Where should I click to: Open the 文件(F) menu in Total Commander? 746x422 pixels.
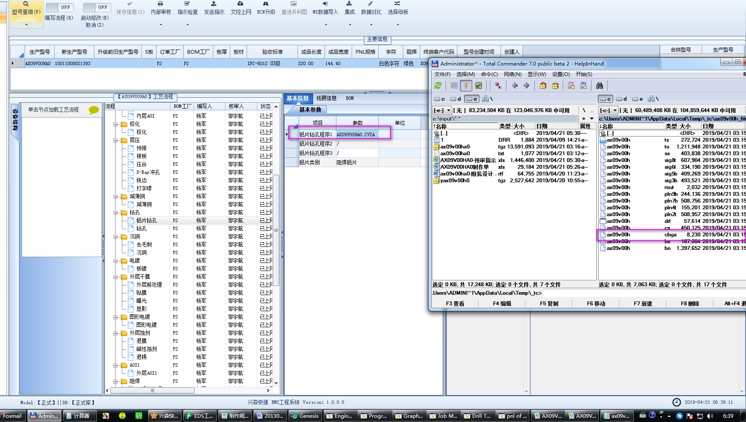(x=443, y=74)
